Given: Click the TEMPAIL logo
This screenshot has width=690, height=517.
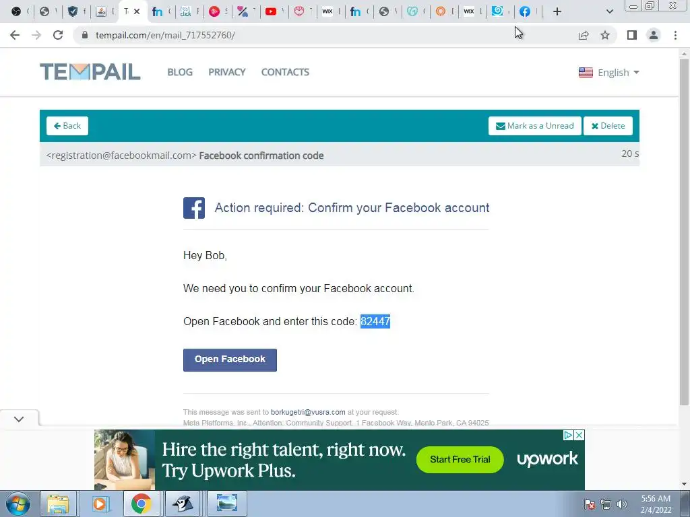Looking at the screenshot, I should tap(90, 71).
